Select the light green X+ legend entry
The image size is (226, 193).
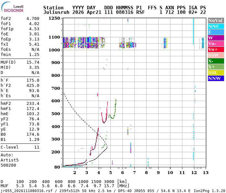tap(216, 67)
